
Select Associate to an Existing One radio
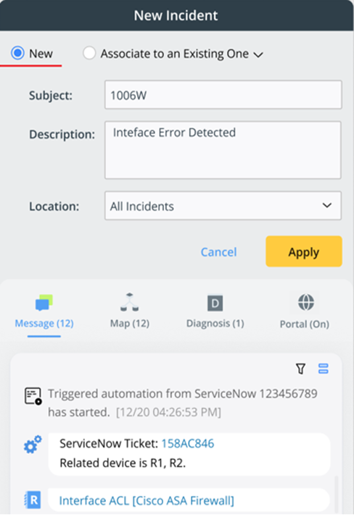coord(89,53)
